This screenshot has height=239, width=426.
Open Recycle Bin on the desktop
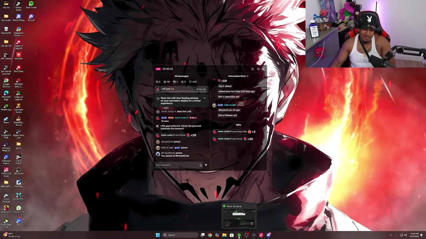(x=6, y=31)
